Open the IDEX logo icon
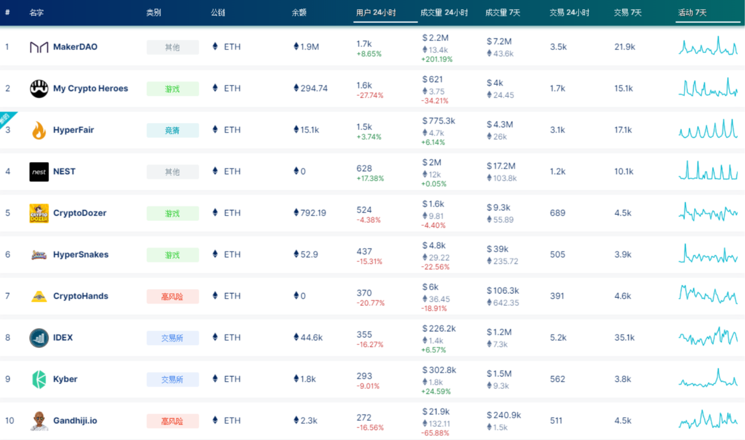The height and width of the screenshot is (440, 745). [39, 338]
